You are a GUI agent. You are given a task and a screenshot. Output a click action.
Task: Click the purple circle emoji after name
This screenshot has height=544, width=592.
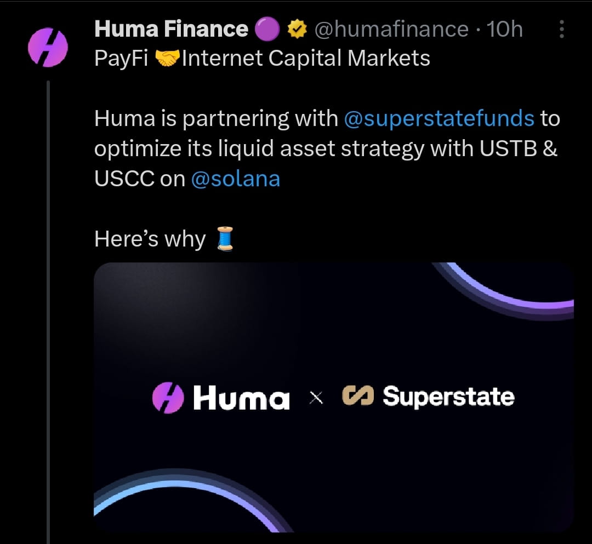(267, 29)
